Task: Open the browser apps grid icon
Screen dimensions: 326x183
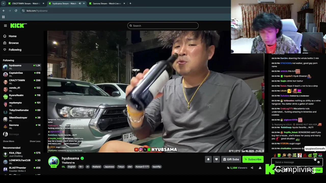Action: 3,17
